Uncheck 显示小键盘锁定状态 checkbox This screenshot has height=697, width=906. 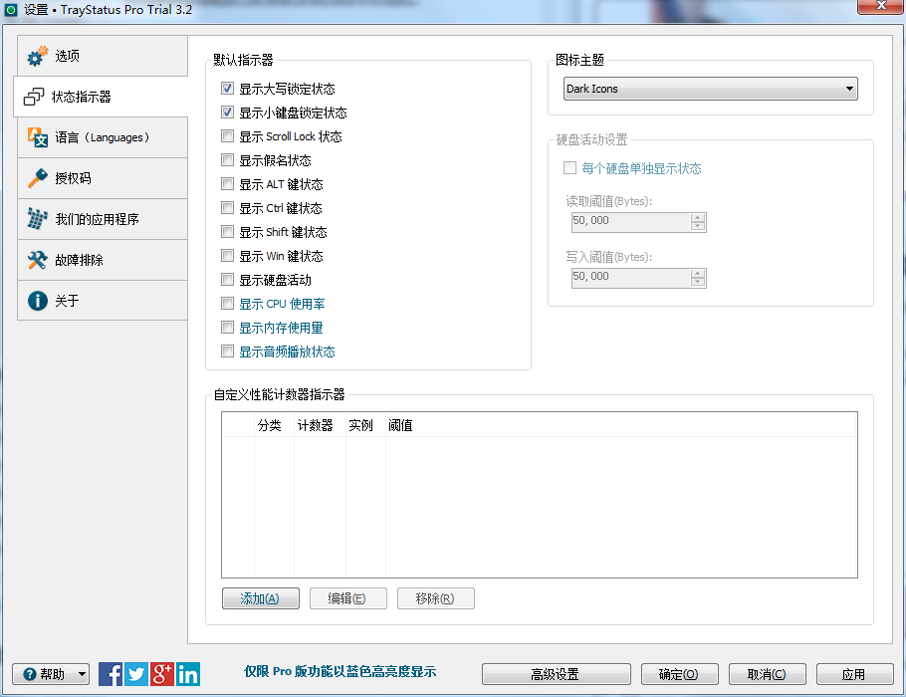(x=228, y=113)
